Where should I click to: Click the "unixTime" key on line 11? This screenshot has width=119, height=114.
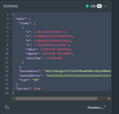[x=34, y=58]
